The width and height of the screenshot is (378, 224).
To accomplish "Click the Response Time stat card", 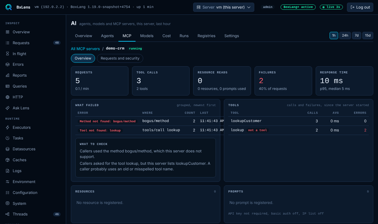I will [344, 81].
